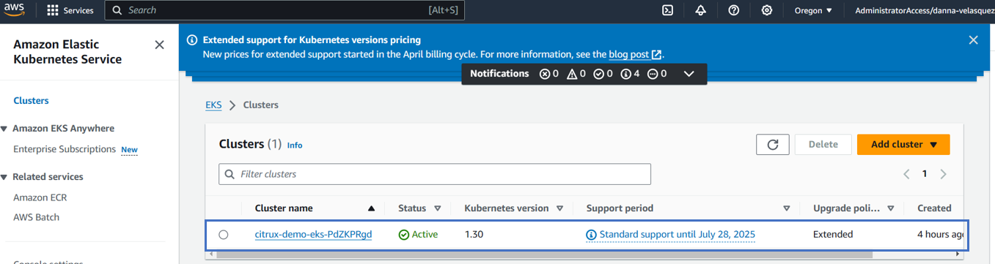The height and width of the screenshot is (264, 995).
Task: Select the citrux-demo-eks cluster radio button
Action: coord(224,235)
